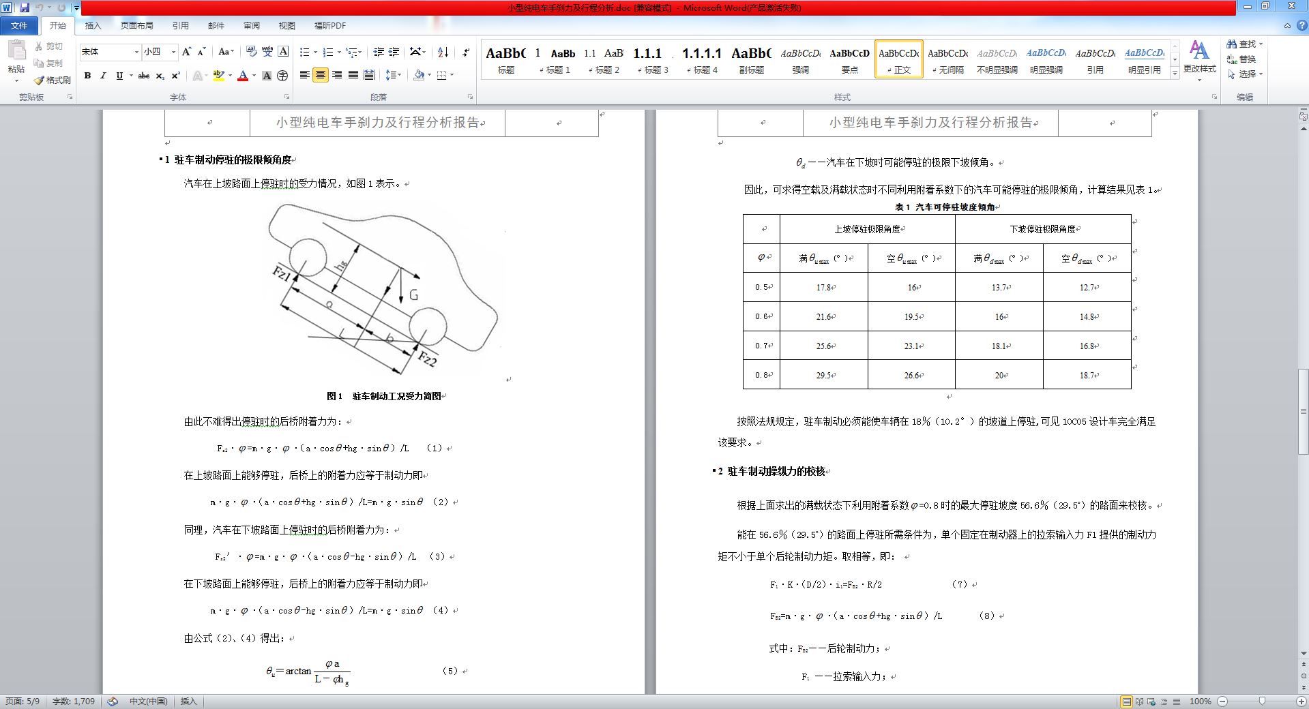Click the format painter (格式刷) brush
Viewport: 1309px width, 709px height.
53,80
